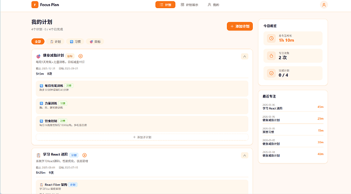Open the 每日有氧训练 sub-plan
This screenshot has height=194, width=351.
click(x=142, y=89)
